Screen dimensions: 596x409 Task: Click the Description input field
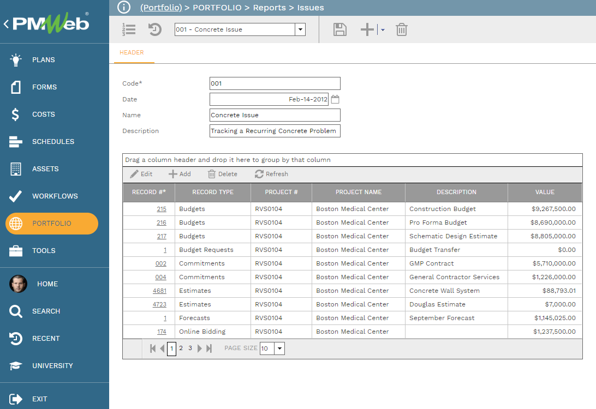(275, 131)
